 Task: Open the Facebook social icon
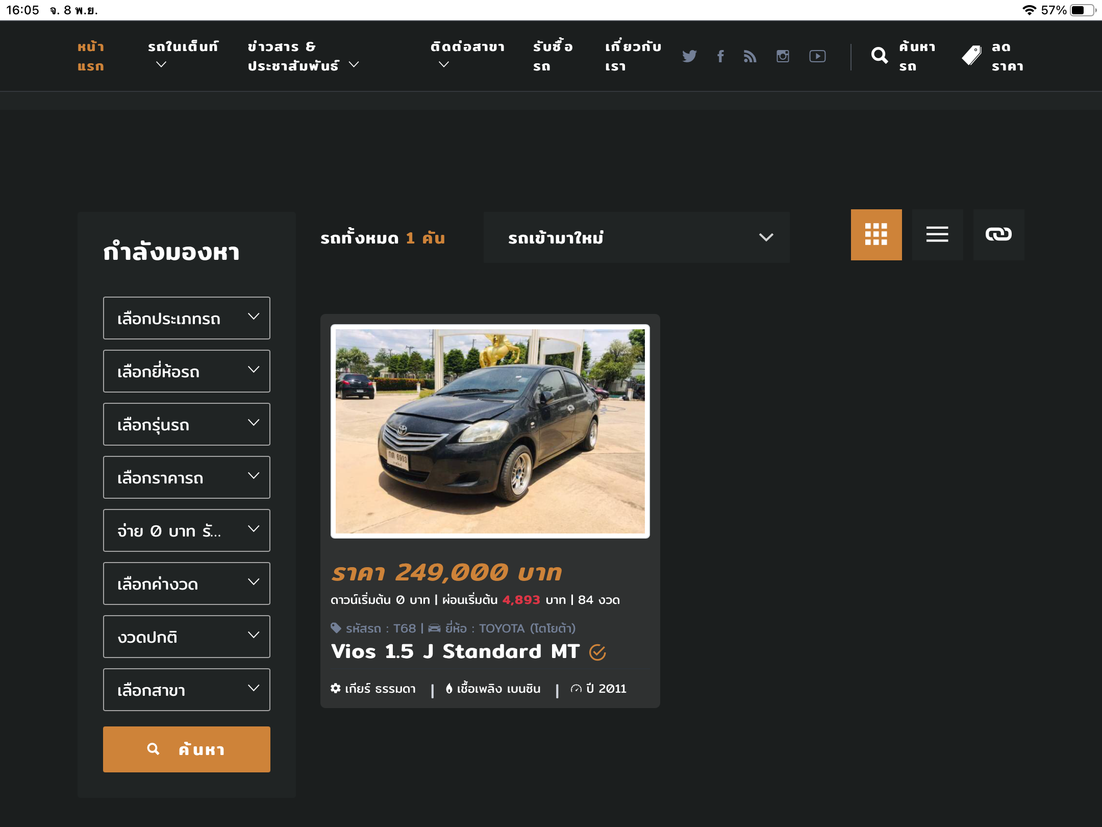pos(720,56)
